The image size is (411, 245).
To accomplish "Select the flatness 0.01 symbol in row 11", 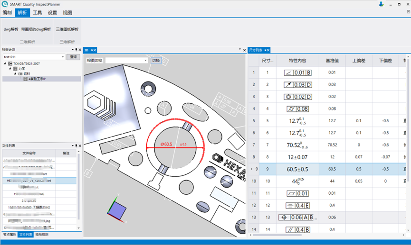I will click(x=297, y=193).
